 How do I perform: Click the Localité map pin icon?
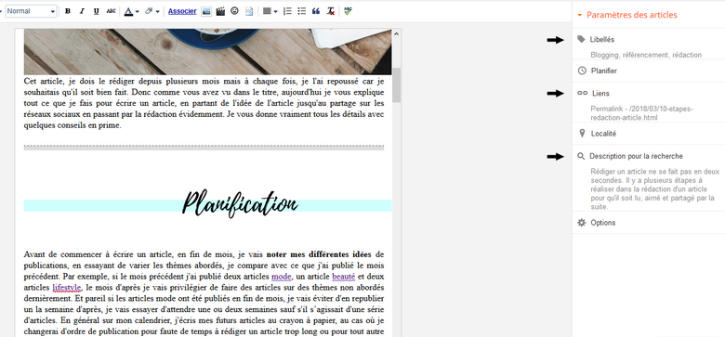coord(582,134)
